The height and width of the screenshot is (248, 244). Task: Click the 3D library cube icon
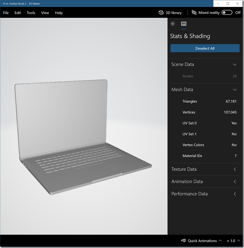tap(161, 13)
